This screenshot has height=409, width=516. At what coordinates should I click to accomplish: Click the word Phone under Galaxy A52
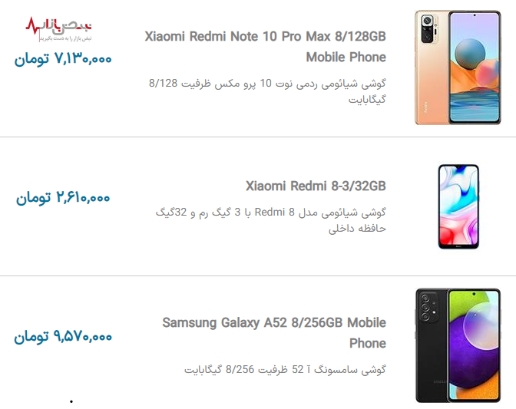click(368, 343)
